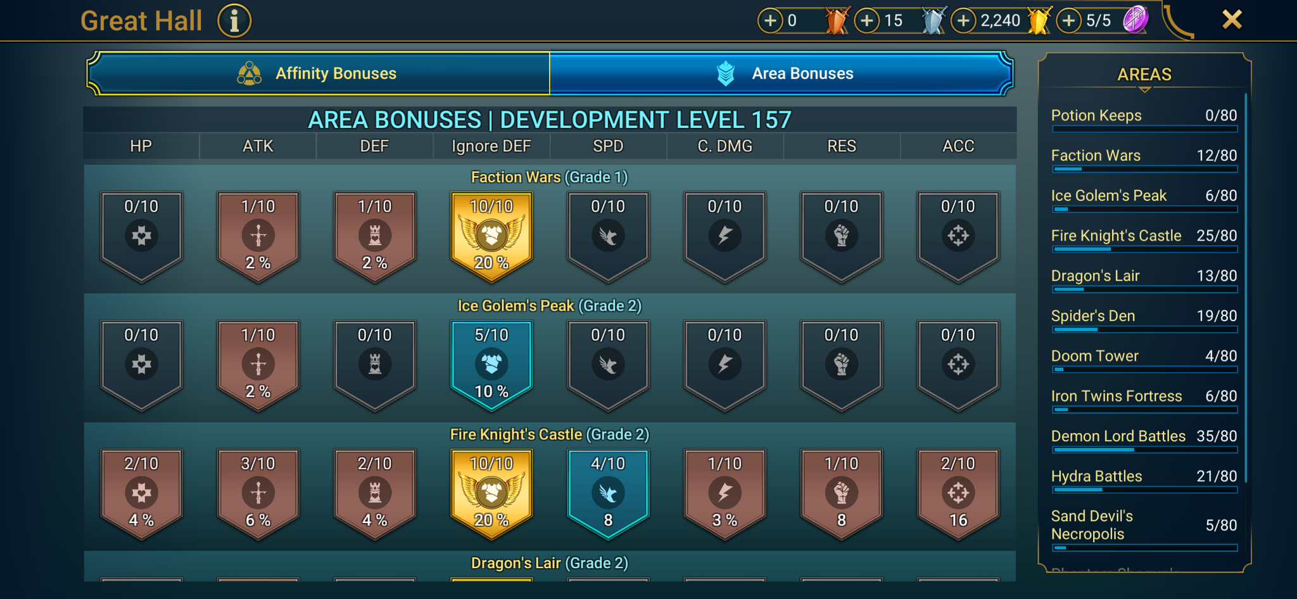The height and width of the screenshot is (599, 1297).
Task: Select Ice Golem's Peak Ignore DEF 5/10 shield
Action: [x=491, y=365]
